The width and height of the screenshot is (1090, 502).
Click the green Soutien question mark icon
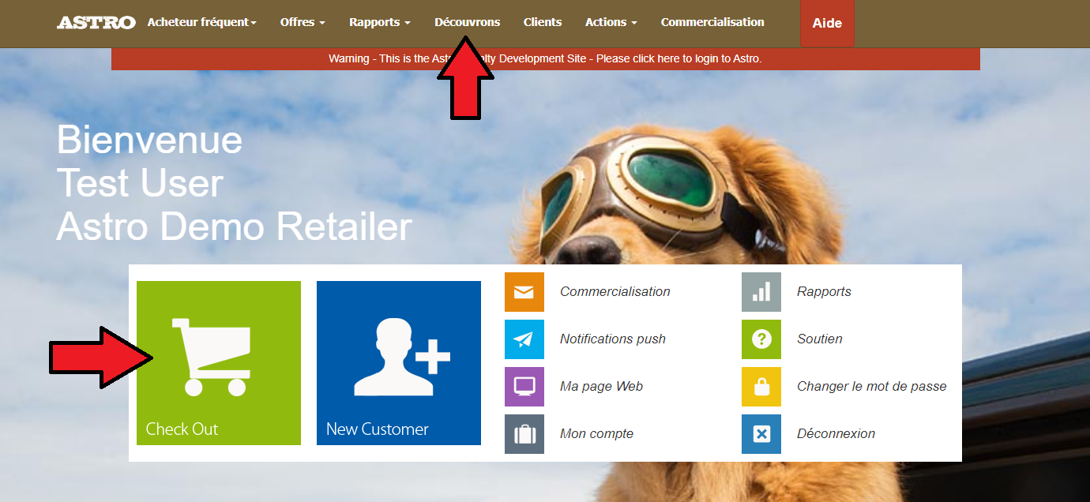[761, 339]
